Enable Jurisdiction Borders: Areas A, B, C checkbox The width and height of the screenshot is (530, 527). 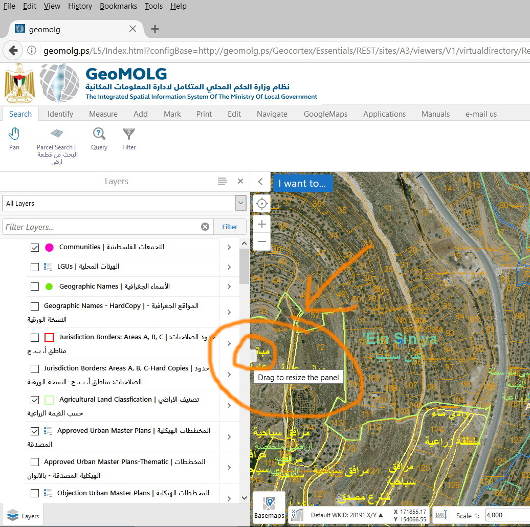tap(35, 337)
